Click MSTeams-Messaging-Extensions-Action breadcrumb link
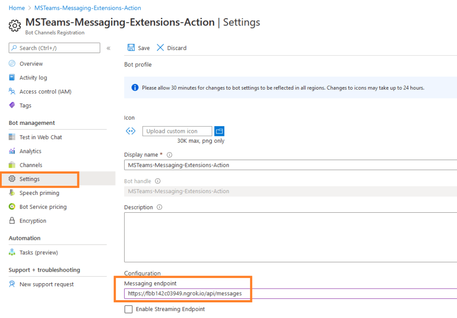The image size is (457, 318). pos(88,8)
